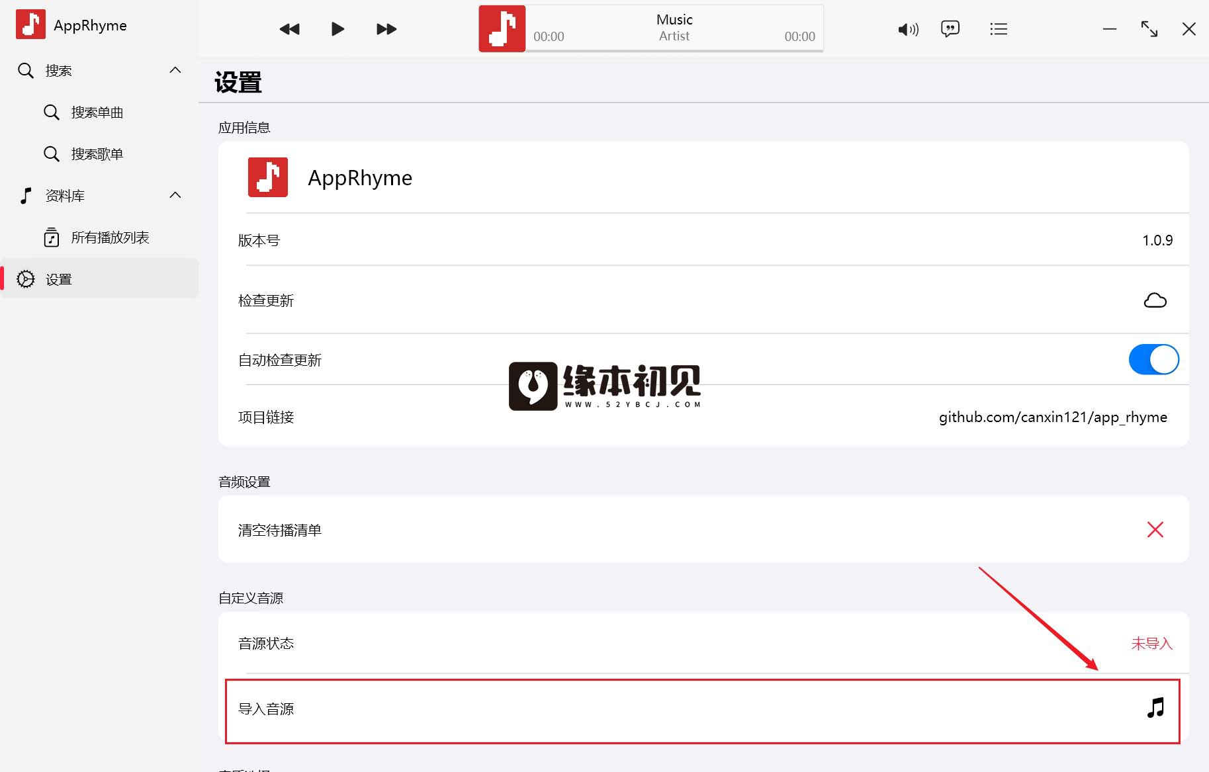Start playback with the play button
The width and height of the screenshot is (1209, 772).
click(x=337, y=29)
